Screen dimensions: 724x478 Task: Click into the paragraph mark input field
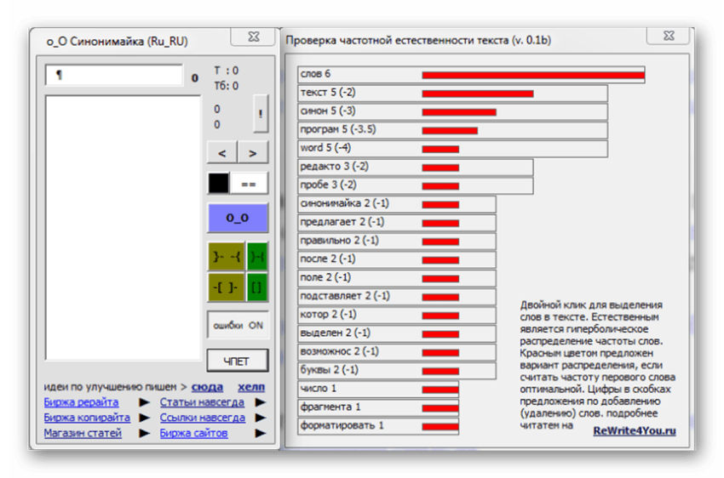click(114, 75)
